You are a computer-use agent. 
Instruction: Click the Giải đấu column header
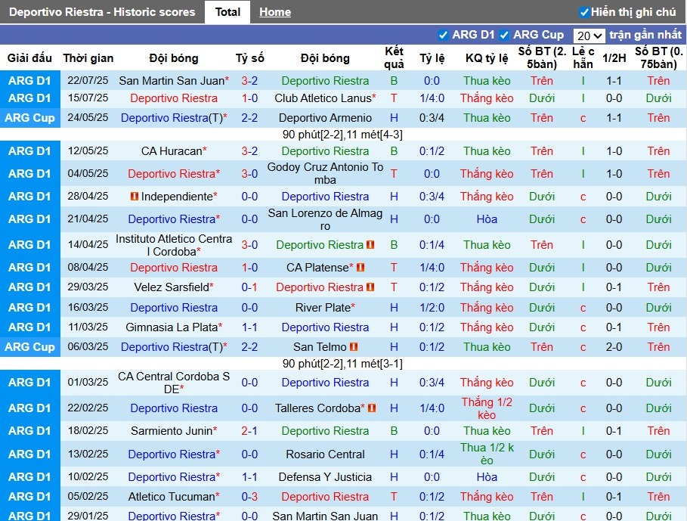(29, 58)
